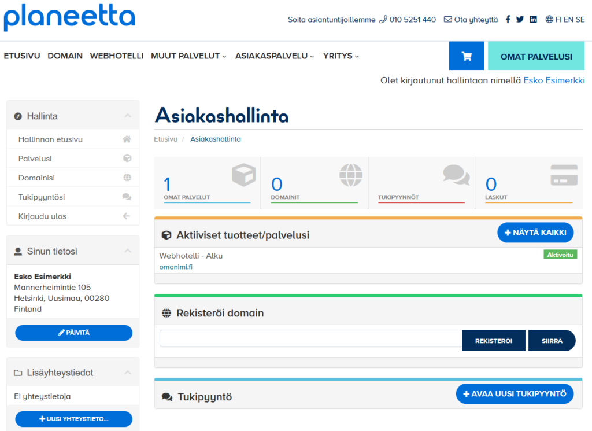
Task: Click the arrow icon in Kirjaudu ulos row
Action: point(127,216)
